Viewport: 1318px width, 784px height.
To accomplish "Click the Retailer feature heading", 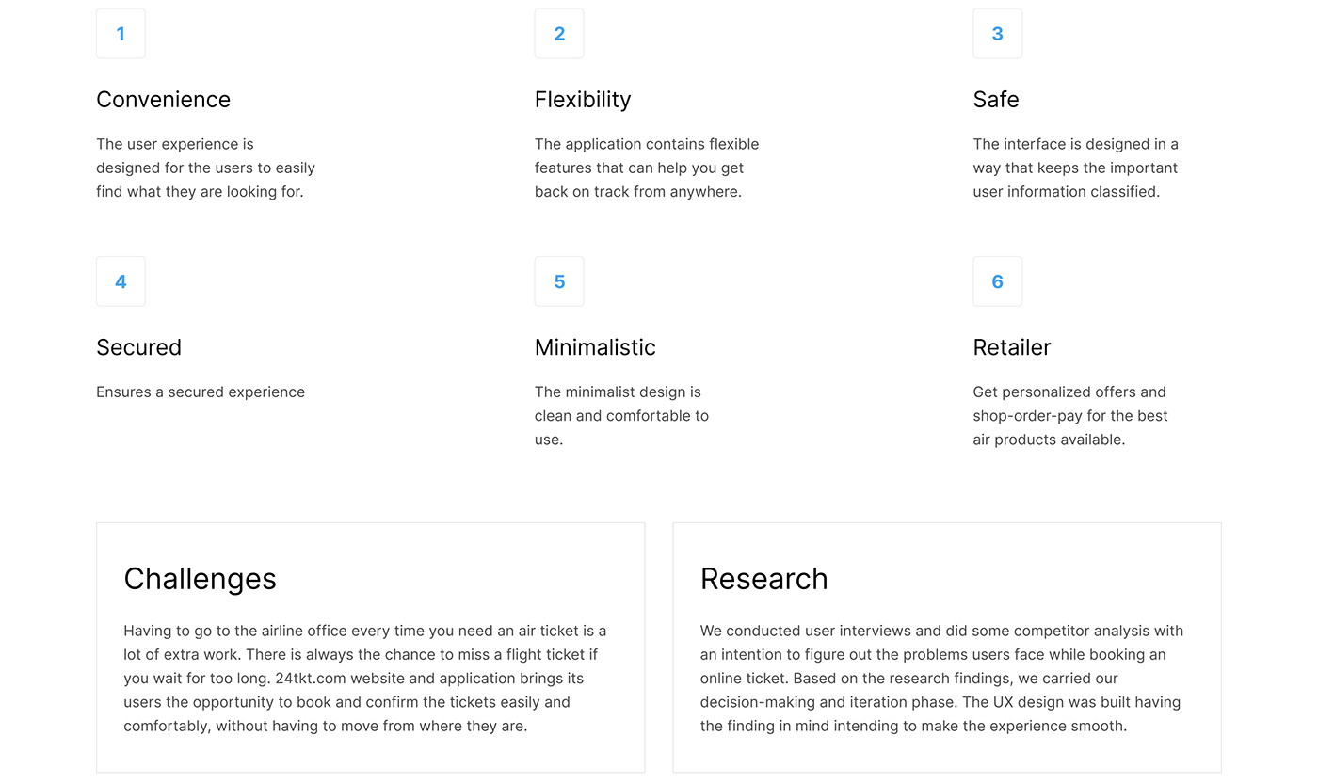I will (x=1012, y=347).
